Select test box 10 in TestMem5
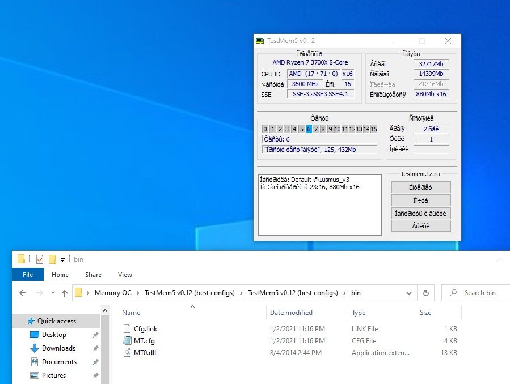This screenshot has width=510, height=384. (x=338, y=129)
